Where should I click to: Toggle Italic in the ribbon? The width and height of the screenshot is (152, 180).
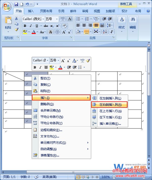31,26
